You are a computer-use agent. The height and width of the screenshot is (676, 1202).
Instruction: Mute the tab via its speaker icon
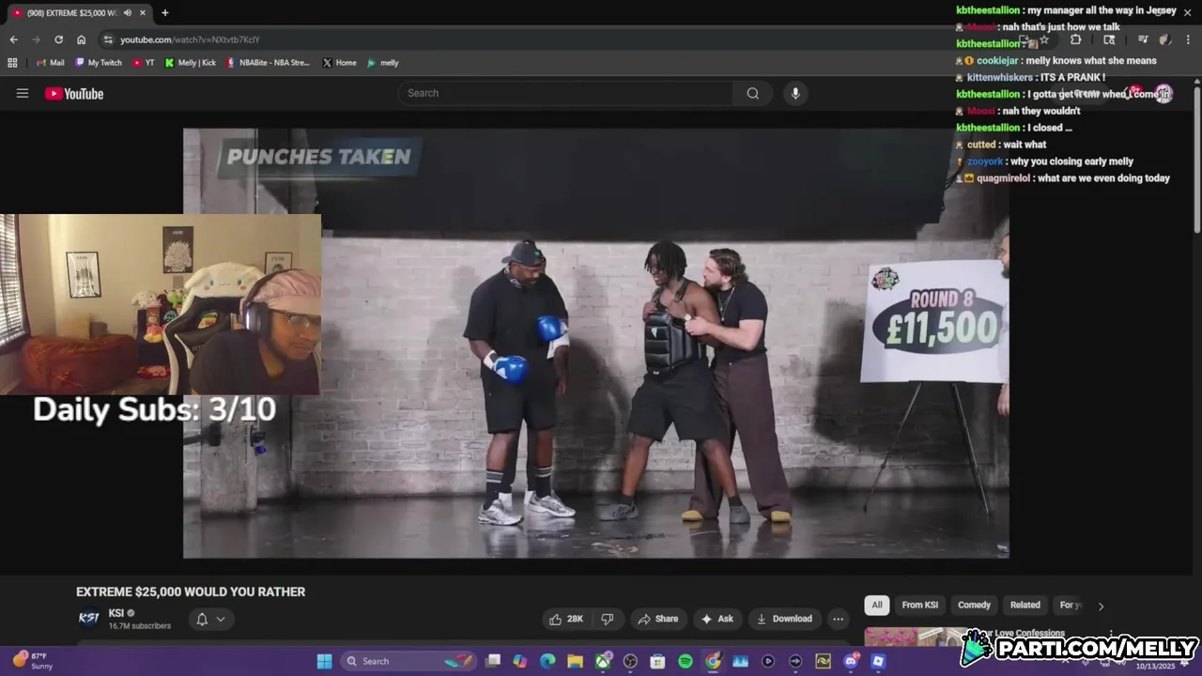(127, 12)
